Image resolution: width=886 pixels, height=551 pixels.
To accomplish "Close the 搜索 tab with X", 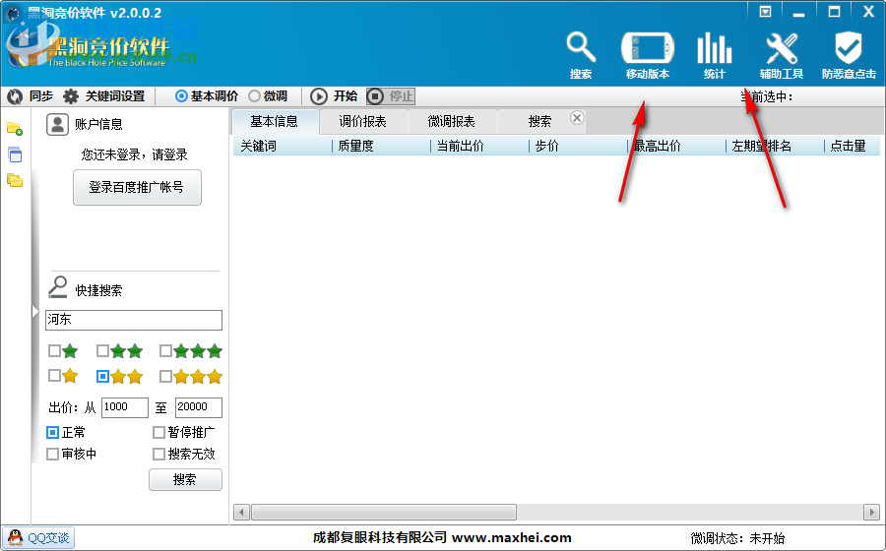I will point(577,118).
